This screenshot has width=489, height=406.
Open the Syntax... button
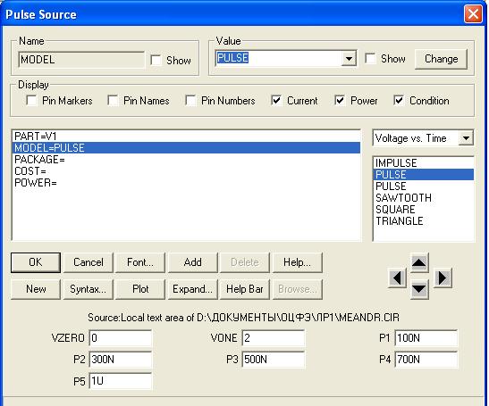pos(89,289)
